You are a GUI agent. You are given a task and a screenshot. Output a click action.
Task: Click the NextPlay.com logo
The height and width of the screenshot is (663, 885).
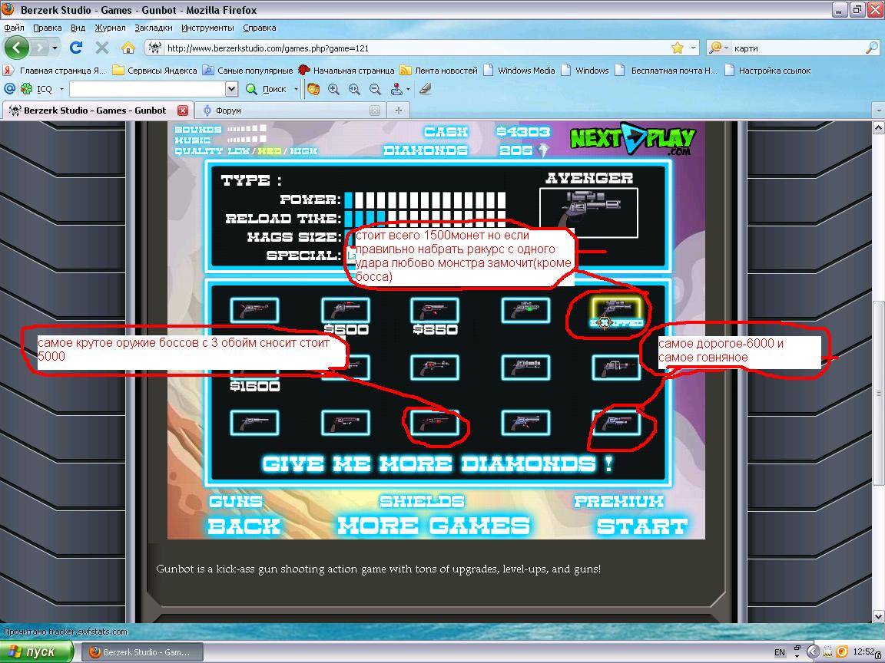tap(633, 139)
